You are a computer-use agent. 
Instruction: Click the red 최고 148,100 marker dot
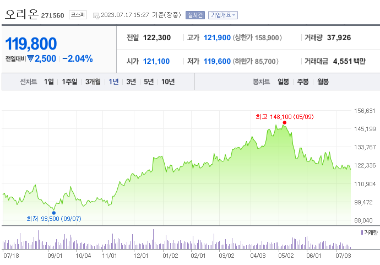(285, 123)
